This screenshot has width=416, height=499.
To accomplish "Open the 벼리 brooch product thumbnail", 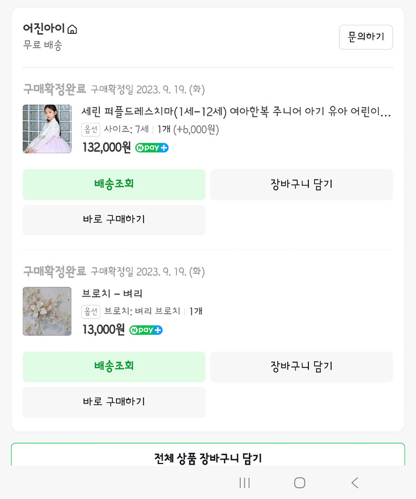I will 47,311.
